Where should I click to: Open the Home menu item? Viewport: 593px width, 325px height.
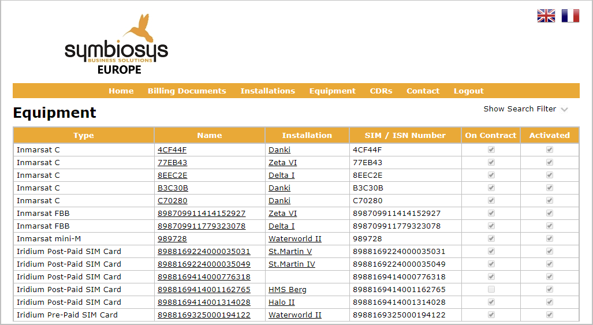pos(121,91)
